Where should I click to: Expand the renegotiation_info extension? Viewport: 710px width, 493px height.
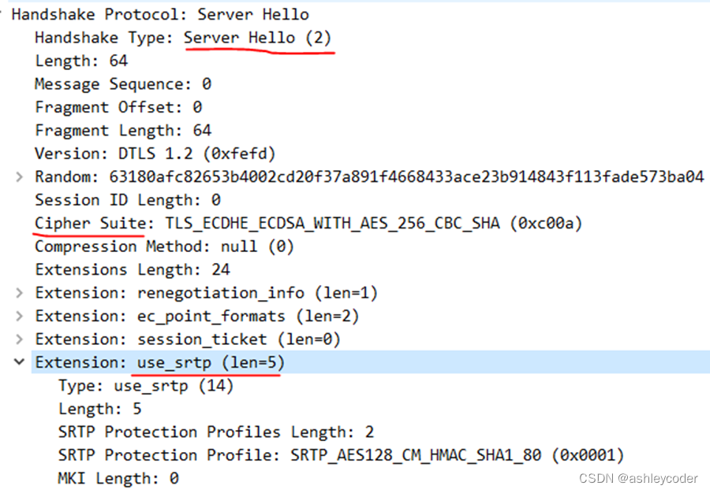(x=19, y=292)
